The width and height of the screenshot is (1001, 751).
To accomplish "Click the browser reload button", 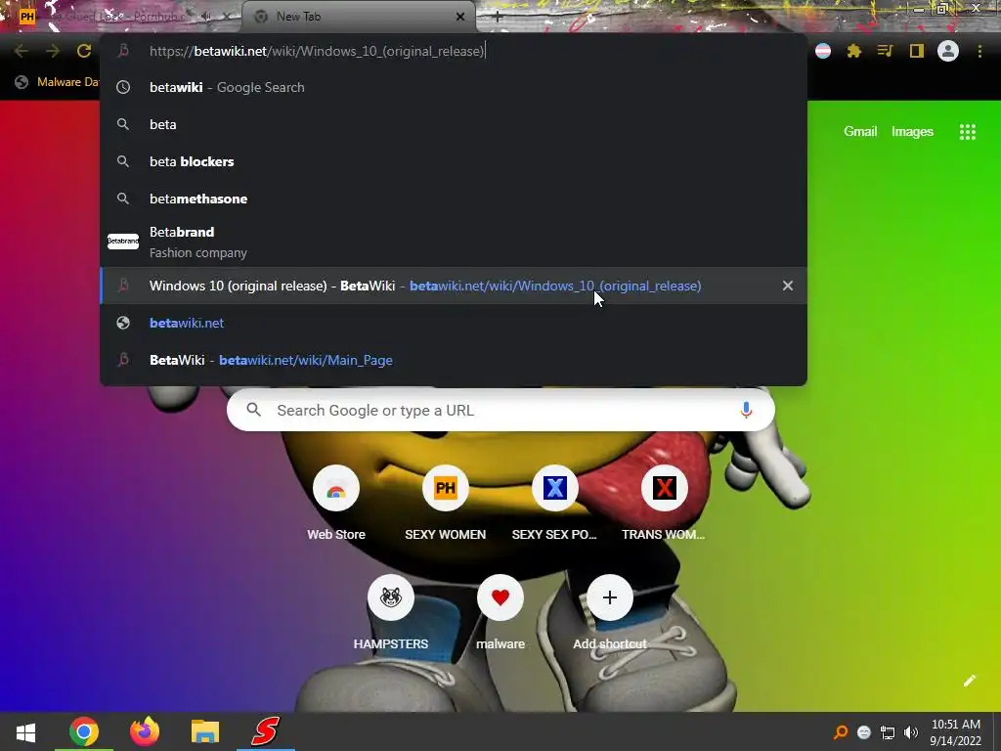I will (x=84, y=51).
